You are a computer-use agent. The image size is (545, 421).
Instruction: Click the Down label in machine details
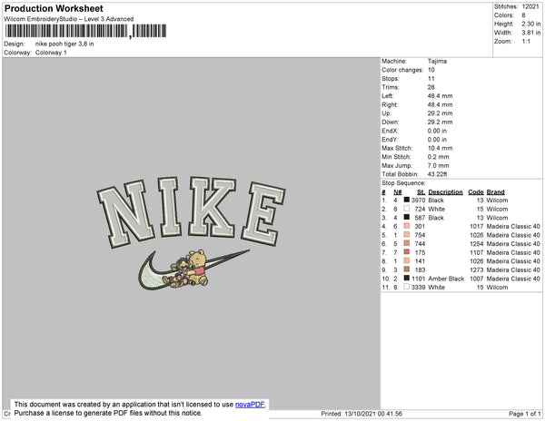[x=391, y=122]
